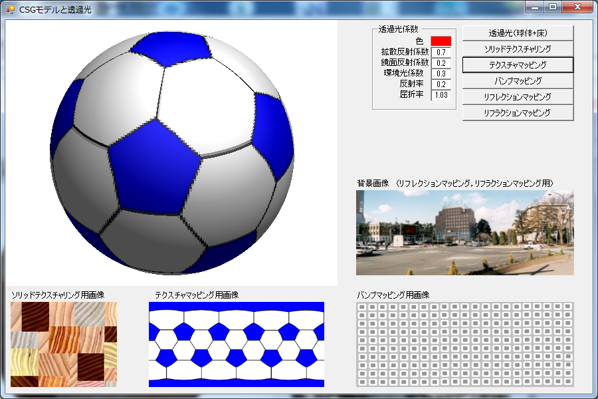Click the リフレクションマッピング button
The image size is (598, 399).
coord(518,97)
